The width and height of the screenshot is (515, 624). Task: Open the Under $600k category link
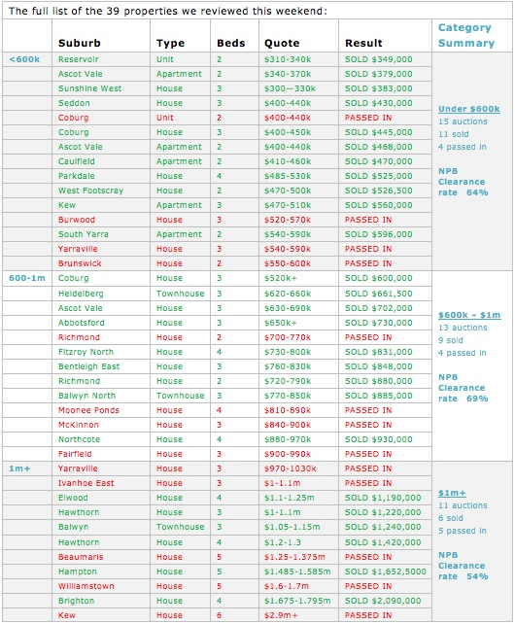point(468,109)
